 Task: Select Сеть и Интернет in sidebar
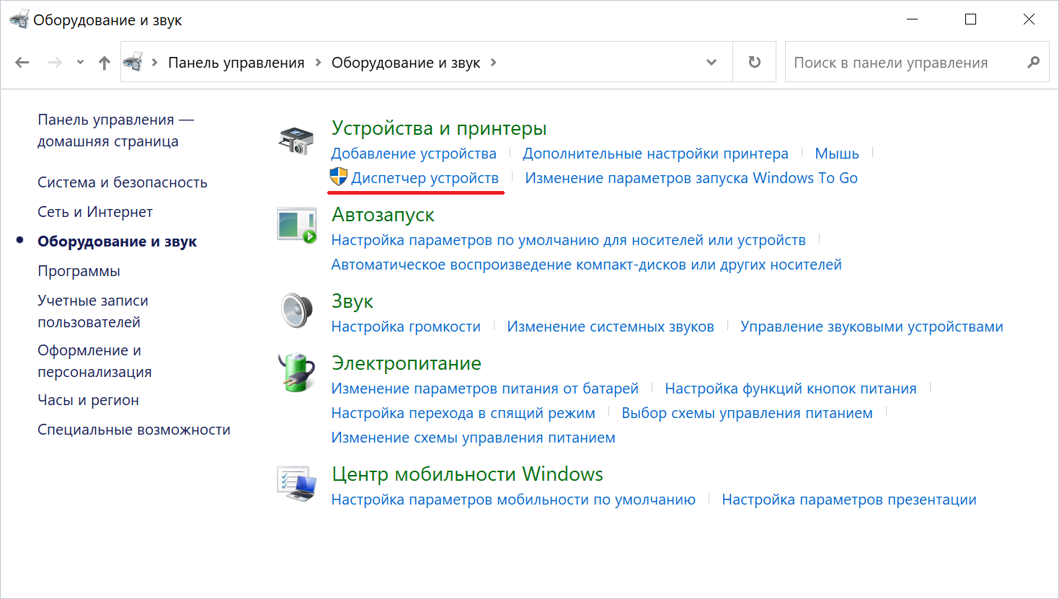95,212
